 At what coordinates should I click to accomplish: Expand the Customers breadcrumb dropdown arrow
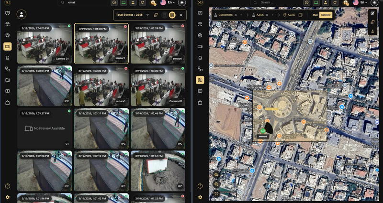coord(241,15)
